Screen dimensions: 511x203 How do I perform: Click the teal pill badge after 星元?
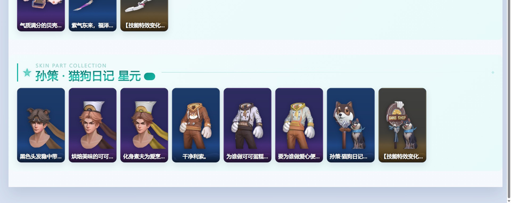(149, 76)
